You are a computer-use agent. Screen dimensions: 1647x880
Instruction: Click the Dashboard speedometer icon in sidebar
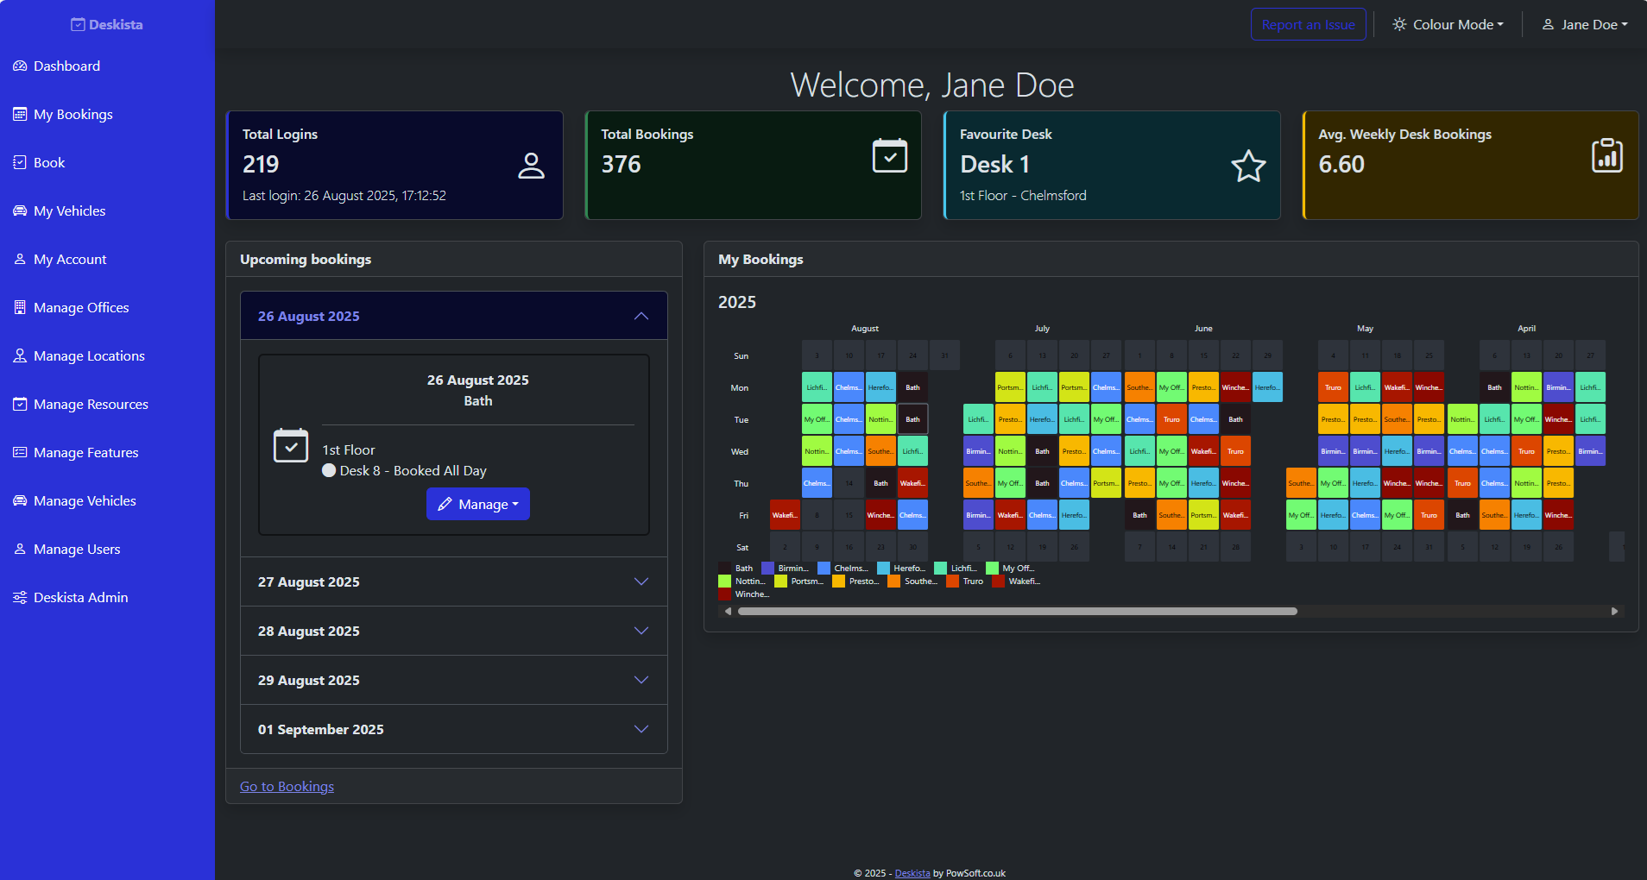tap(20, 66)
